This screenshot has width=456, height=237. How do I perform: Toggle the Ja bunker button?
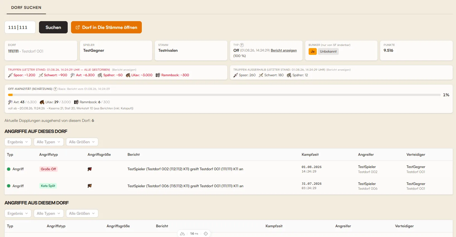(313, 51)
